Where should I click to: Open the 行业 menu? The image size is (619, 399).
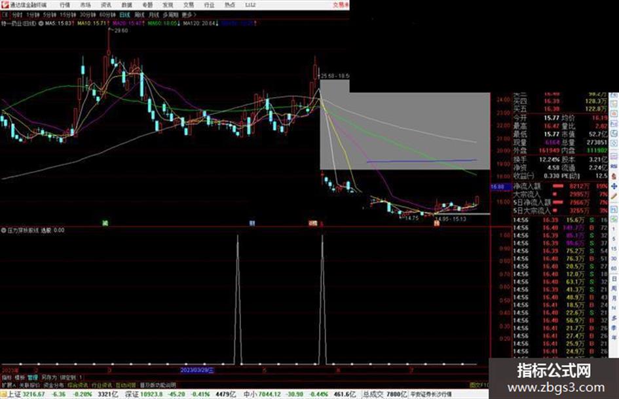point(209,5)
